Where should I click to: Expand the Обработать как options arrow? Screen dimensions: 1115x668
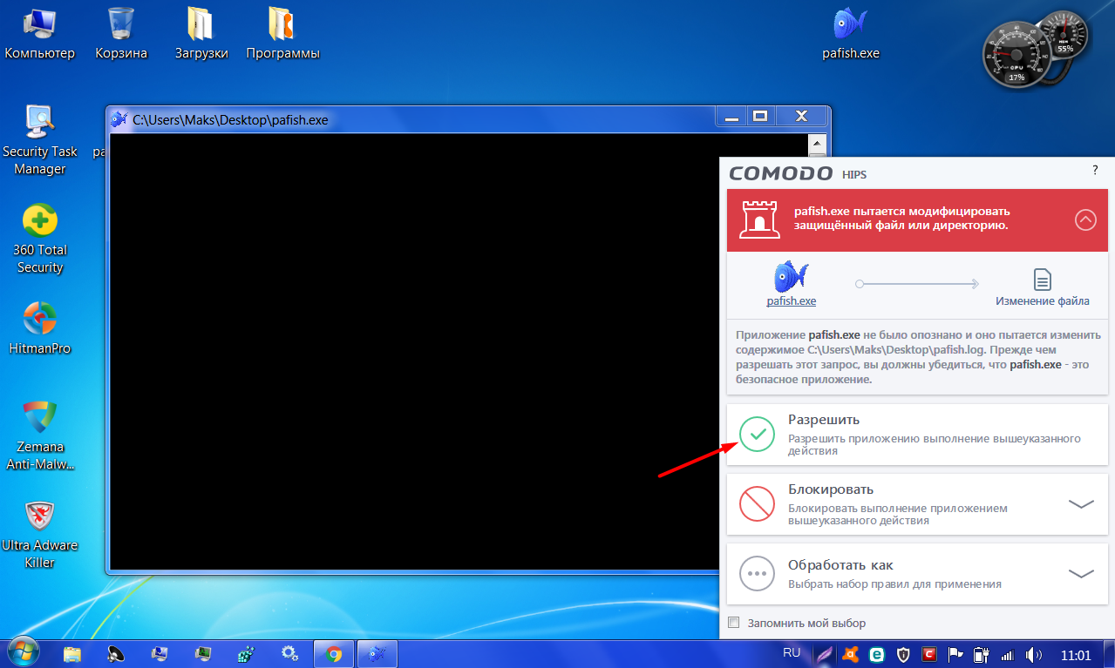point(1081,573)
